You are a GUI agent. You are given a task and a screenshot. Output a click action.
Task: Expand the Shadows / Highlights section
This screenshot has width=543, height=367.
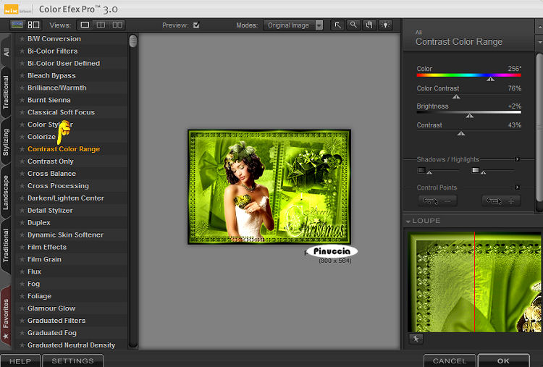coord(517,159)
